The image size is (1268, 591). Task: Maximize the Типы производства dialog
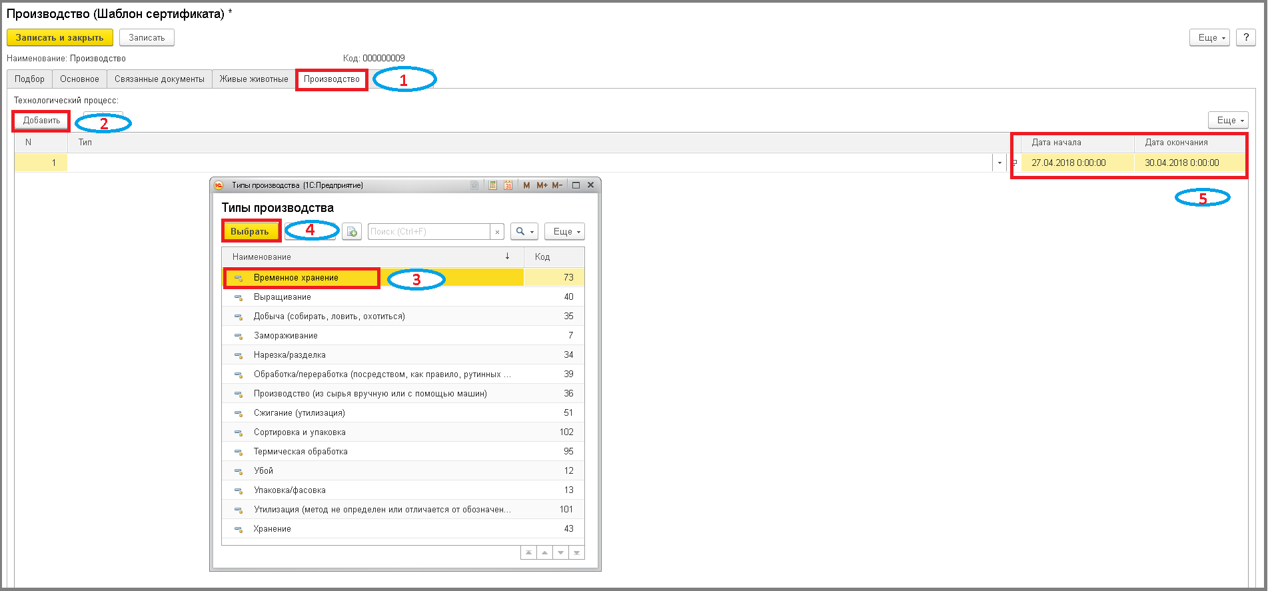576,185
